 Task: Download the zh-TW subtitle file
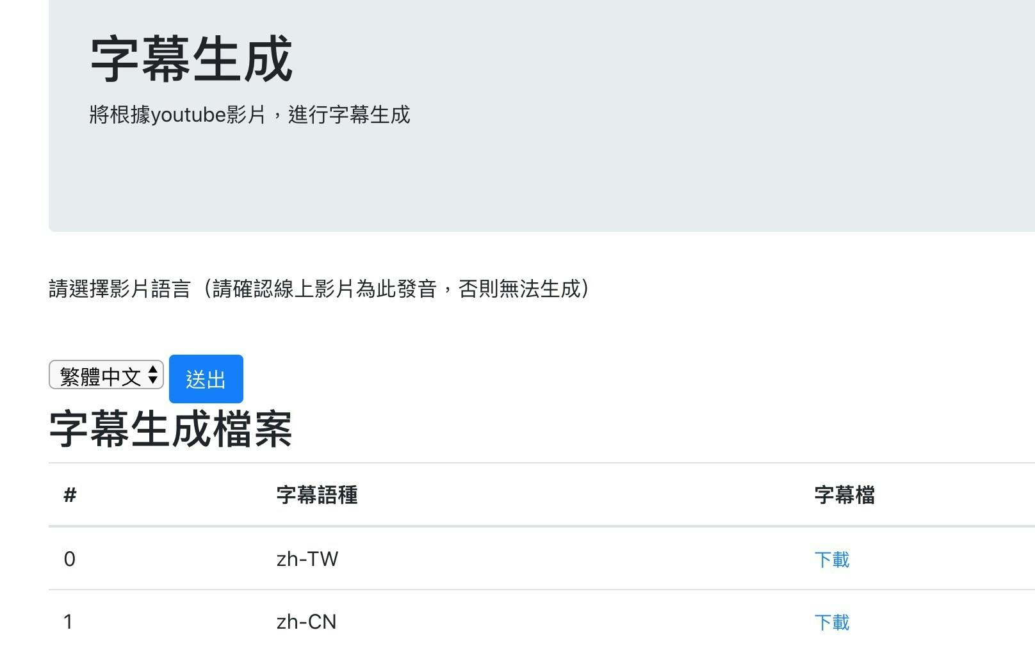831,560
